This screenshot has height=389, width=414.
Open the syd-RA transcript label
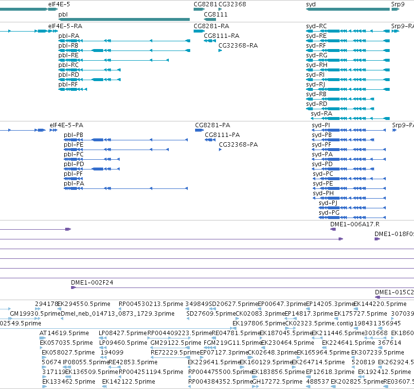click(x=322, y=114)
